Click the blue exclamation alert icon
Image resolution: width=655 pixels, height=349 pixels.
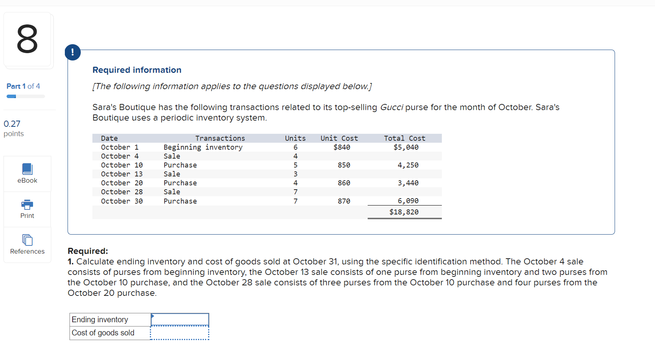73,52
